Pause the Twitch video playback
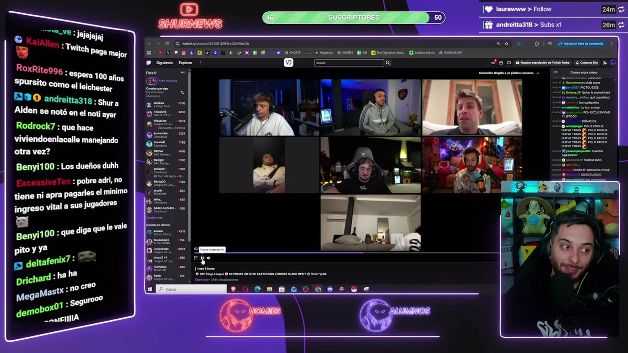 point(202,258)
